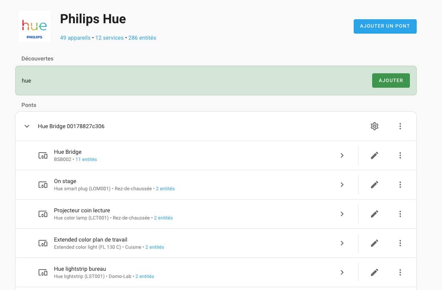Open the 12 services link
This screenshot has width=442, height=290.
click(109, 38)
